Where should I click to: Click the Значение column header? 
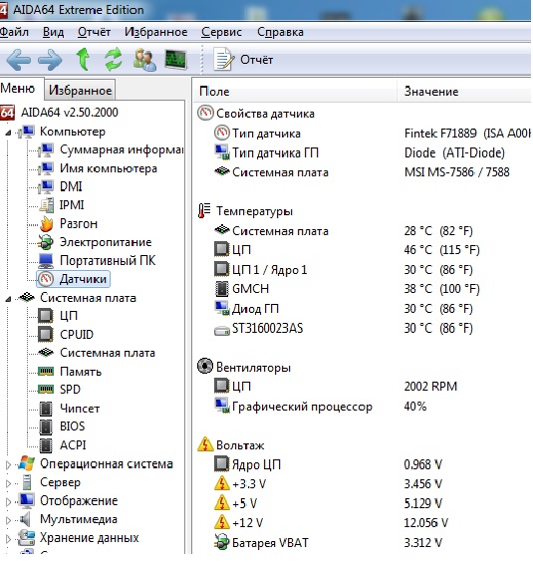430,92
